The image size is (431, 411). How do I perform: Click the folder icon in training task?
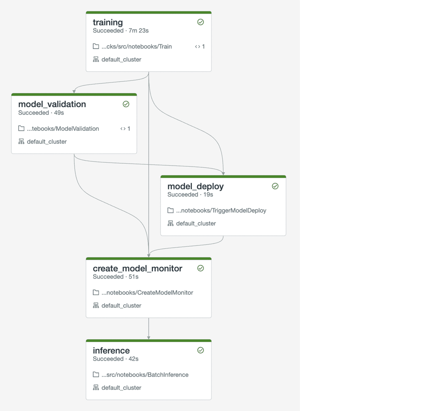point(96,46)
